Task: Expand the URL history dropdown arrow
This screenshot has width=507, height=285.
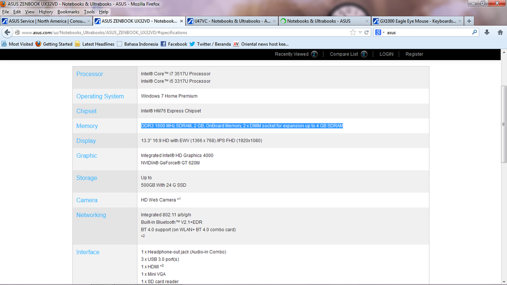Action: 360,32
